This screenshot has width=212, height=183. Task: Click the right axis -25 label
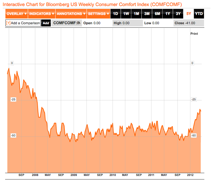193,99
